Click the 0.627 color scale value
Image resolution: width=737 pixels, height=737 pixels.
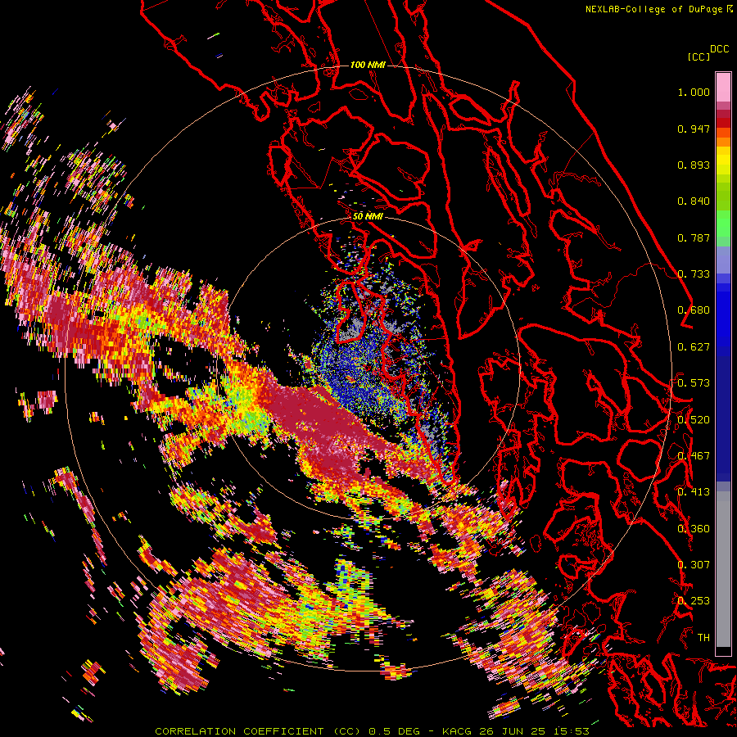694,347
